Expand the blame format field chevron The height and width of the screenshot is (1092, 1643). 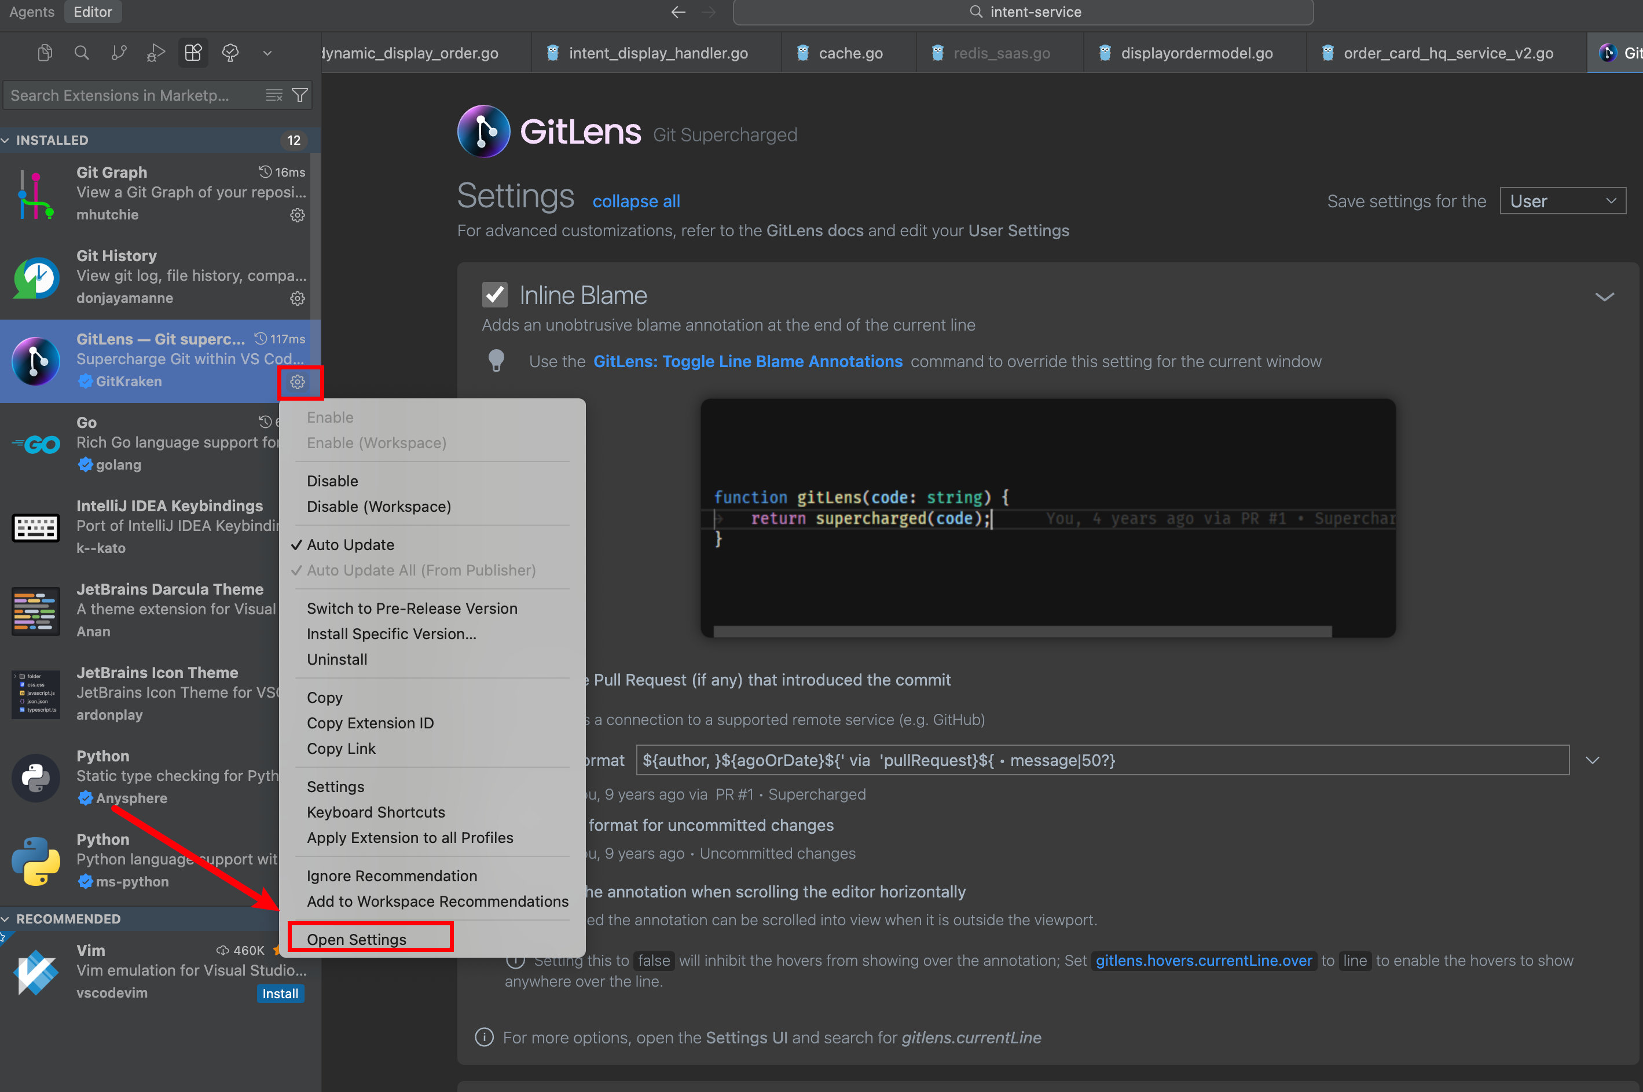[1592, 760]
